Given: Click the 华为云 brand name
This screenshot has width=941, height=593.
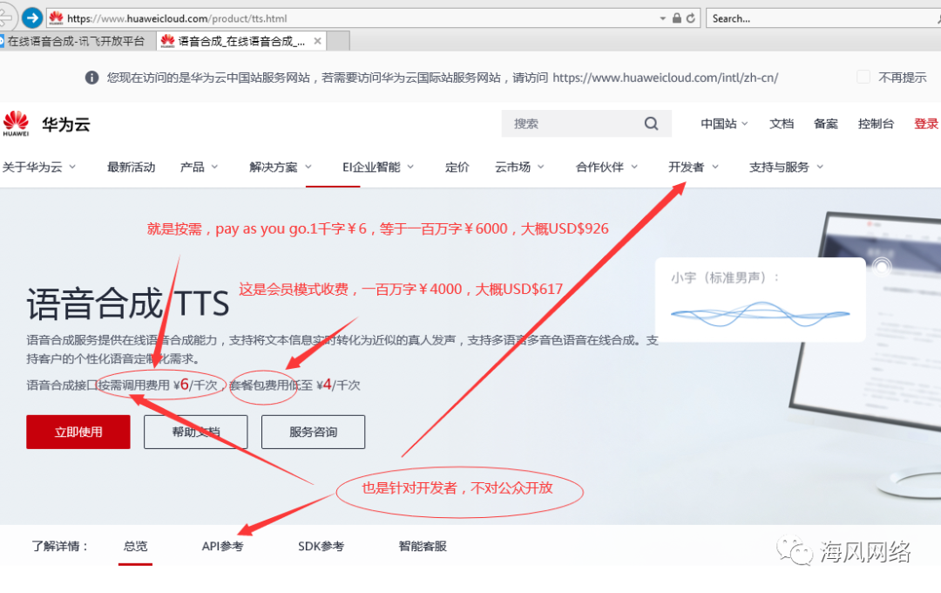Looking at the screenshot, I should (66, 125).
